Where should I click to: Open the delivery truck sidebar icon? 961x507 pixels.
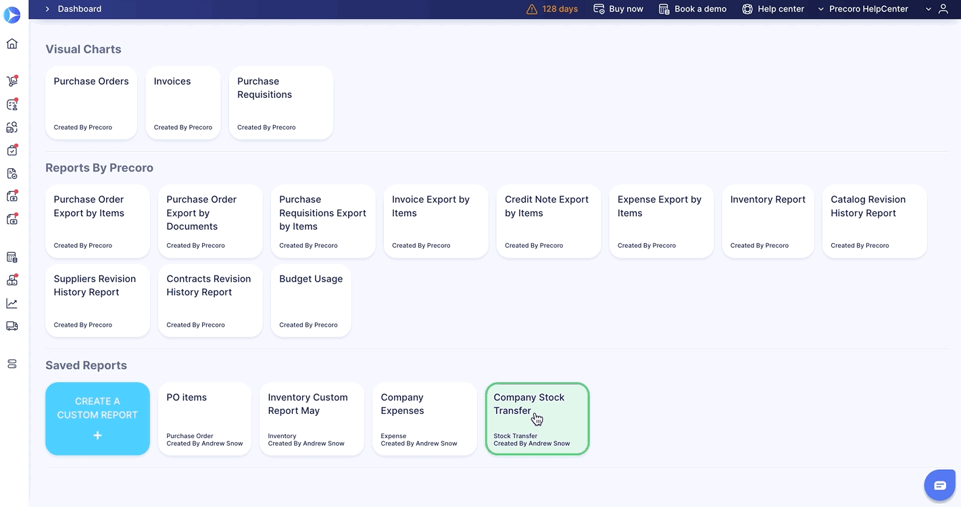[x=11, y=325]
